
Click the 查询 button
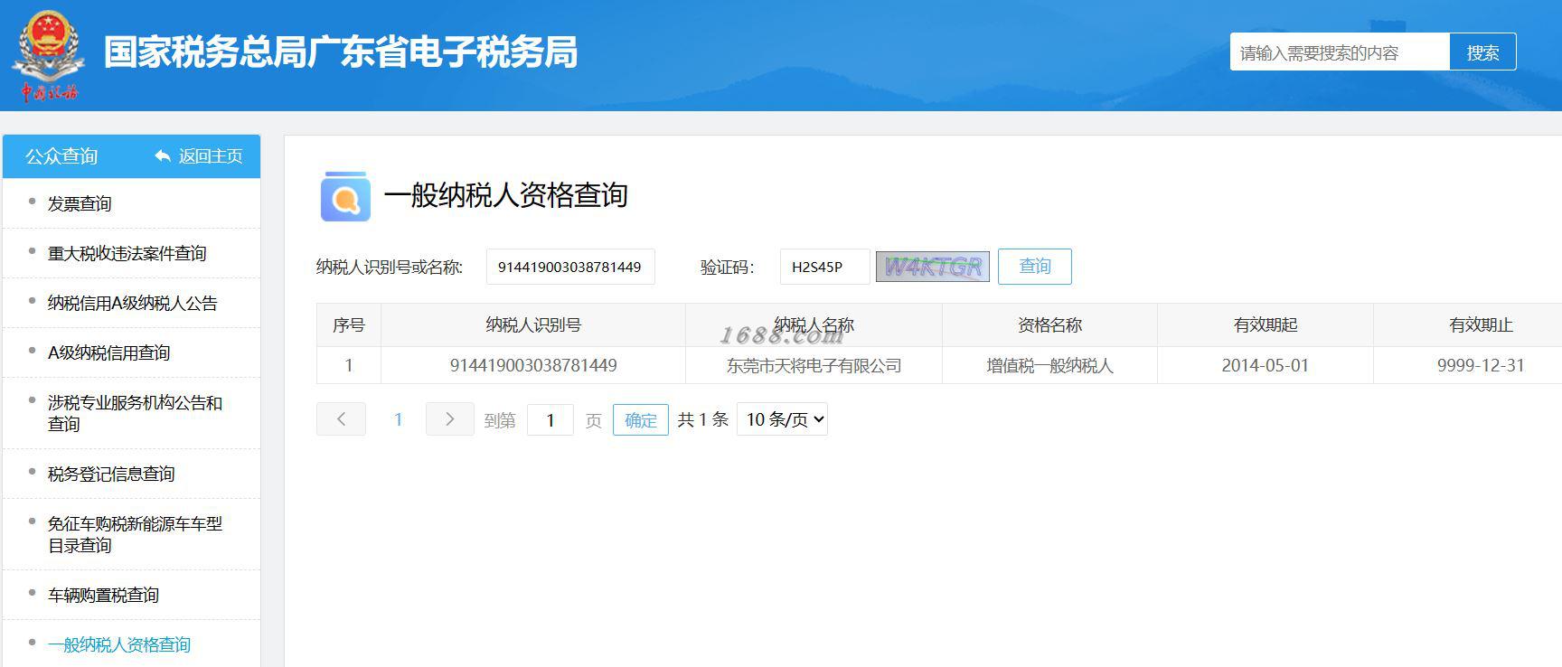point(1035,267)
